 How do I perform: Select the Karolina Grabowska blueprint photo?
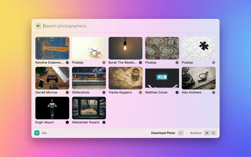52,48
